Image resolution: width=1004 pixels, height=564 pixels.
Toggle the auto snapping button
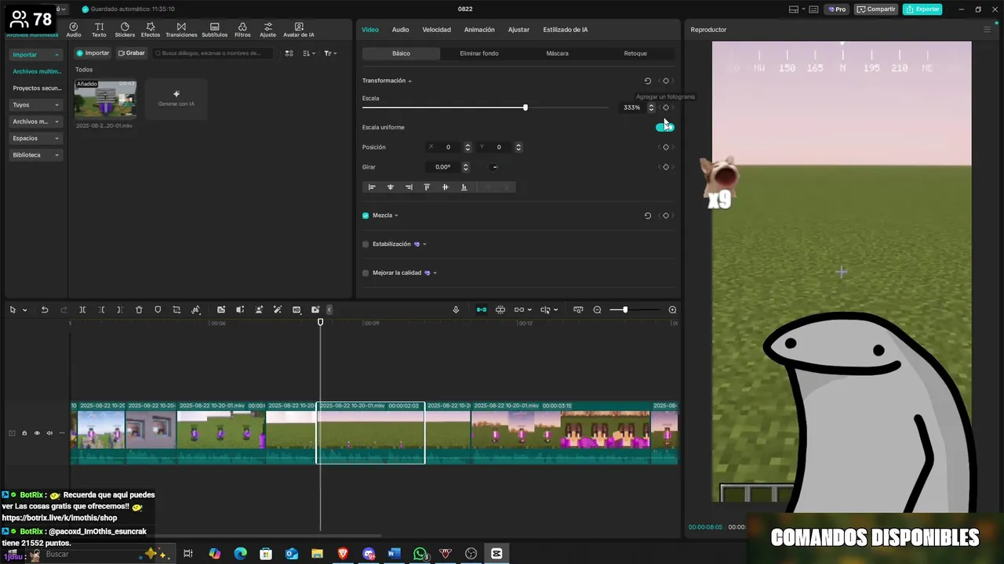[x=500, y=310]
